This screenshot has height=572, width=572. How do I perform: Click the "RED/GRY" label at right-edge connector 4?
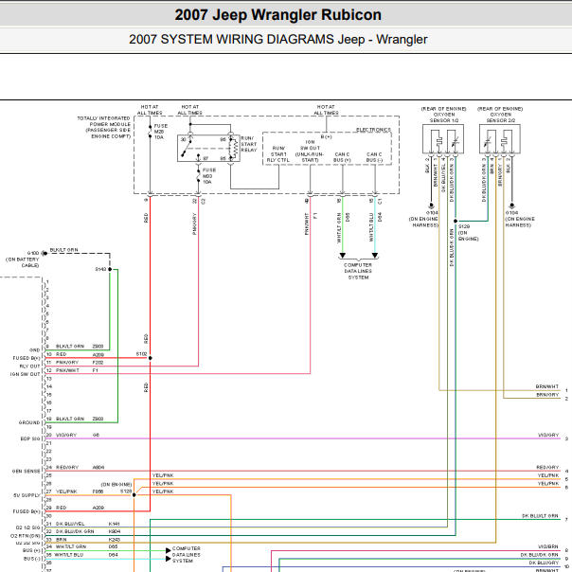(x=547, y=467)
